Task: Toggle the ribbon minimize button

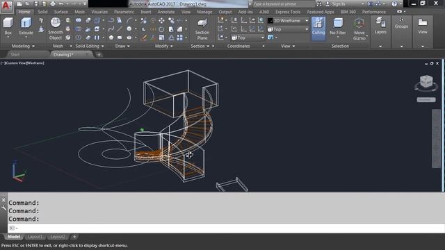Action: [400, 12]
